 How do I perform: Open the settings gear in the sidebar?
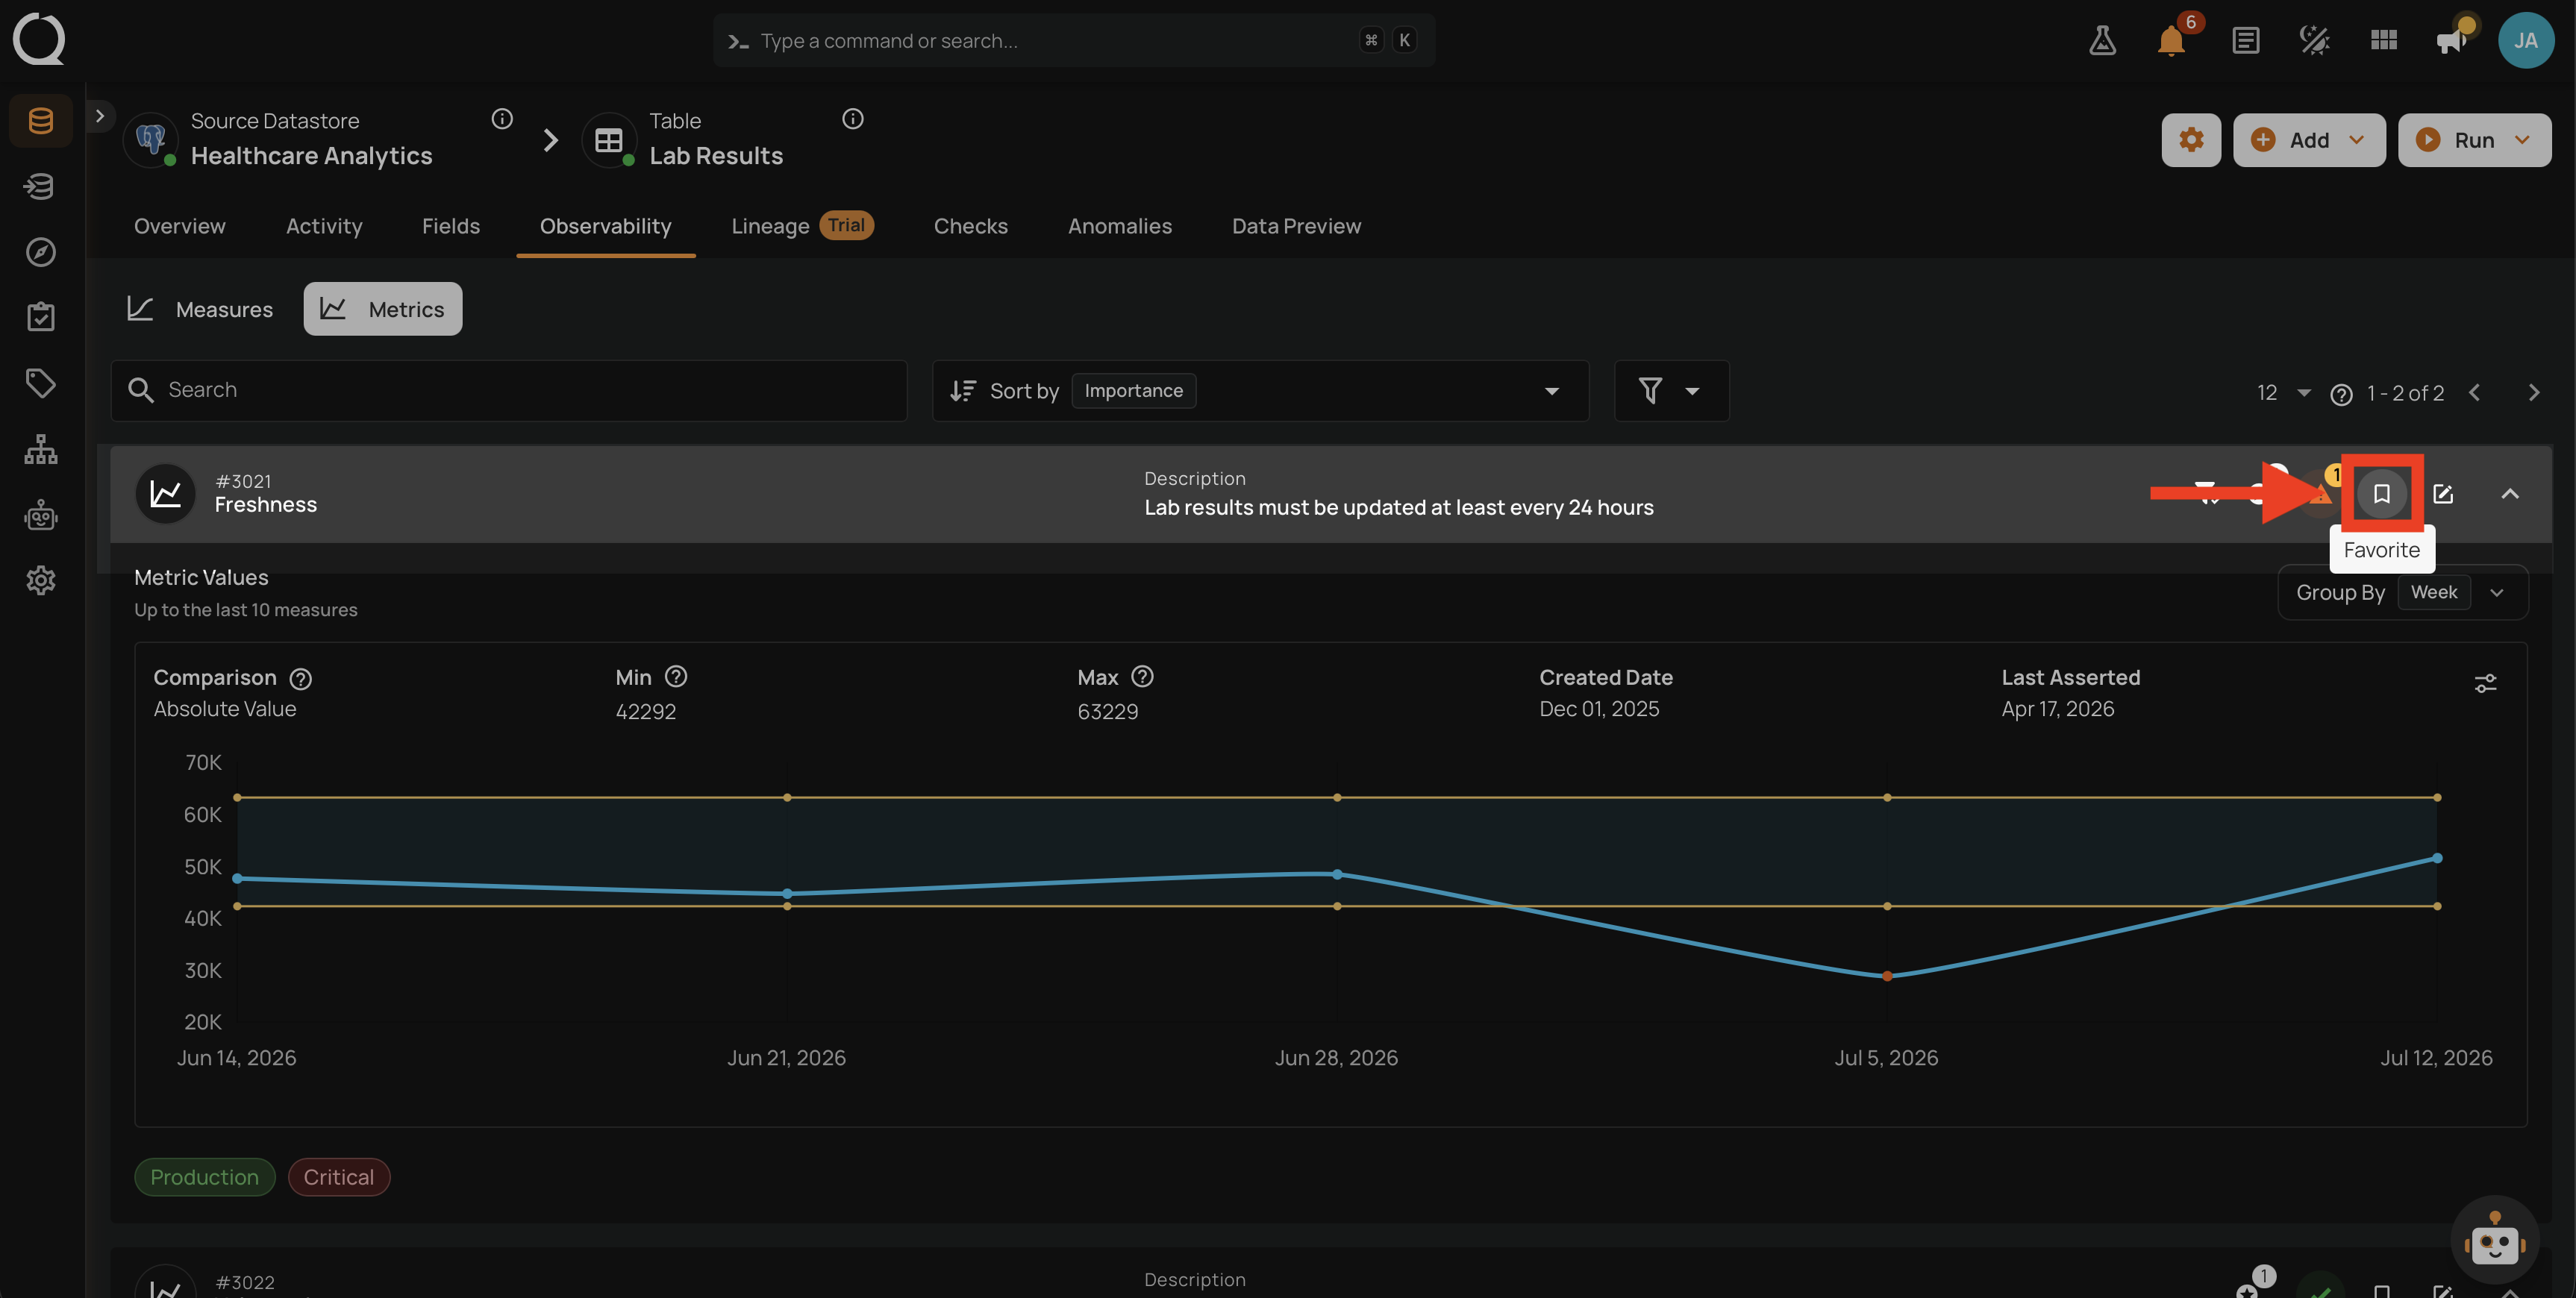(41, 580)
